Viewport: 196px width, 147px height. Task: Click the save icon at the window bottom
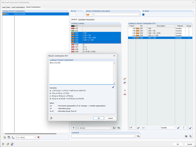[x=12, y=144]
